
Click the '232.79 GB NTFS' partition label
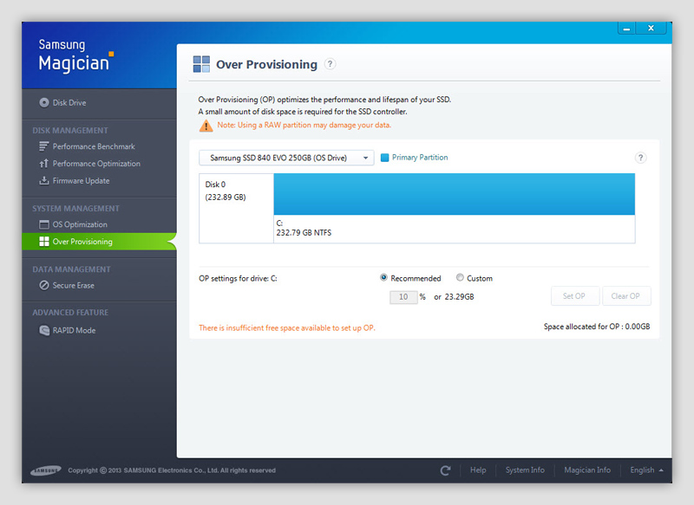(x=304, y=233)
